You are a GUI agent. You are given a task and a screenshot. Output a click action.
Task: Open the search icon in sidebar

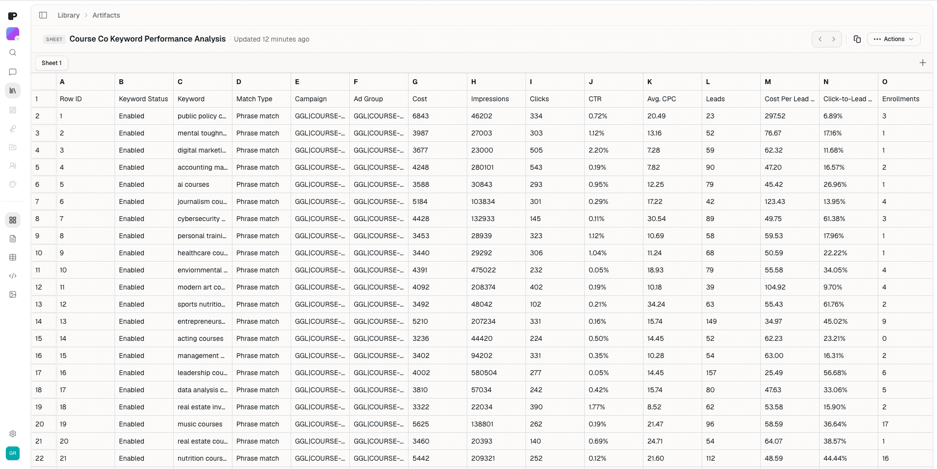point(13,53)
